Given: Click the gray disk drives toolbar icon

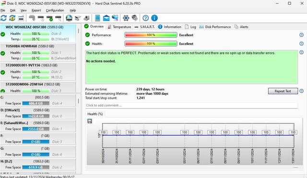Looking at the screenshot, I should [78, 18].
